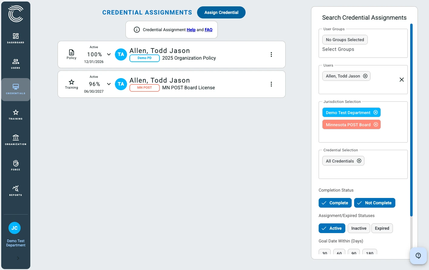Select the Credentials sidebar item
The width and height of the screenshot is (429, 270).
pyautogui.click(x=16, y=90)
